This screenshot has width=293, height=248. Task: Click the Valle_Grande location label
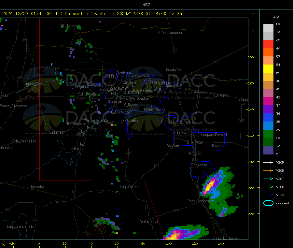[x=97, y=120]
